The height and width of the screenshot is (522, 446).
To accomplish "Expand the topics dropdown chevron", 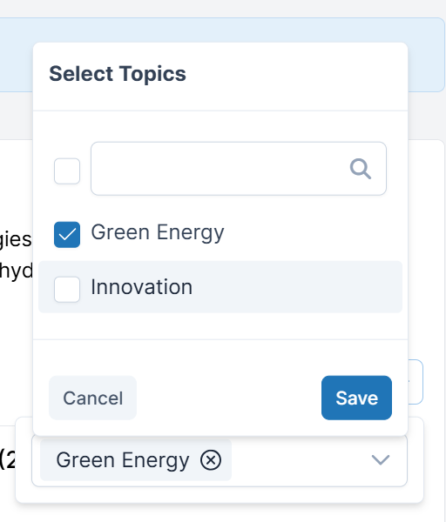I will 381,459.
